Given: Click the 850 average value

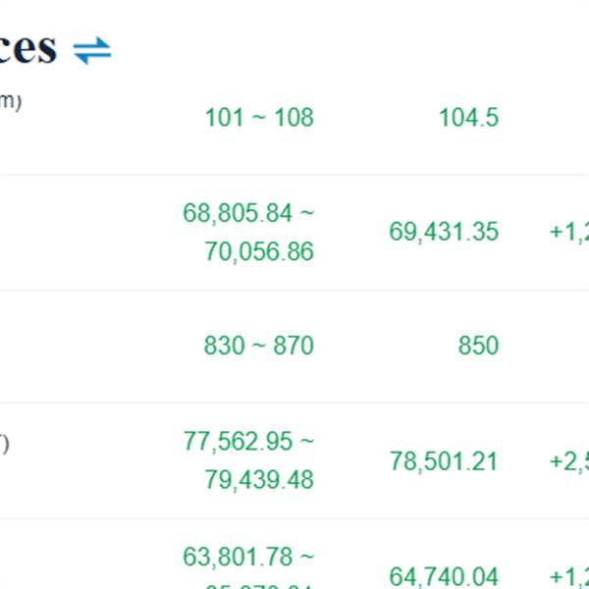Looking at the screenshot, I should click(x=478, y=346).
